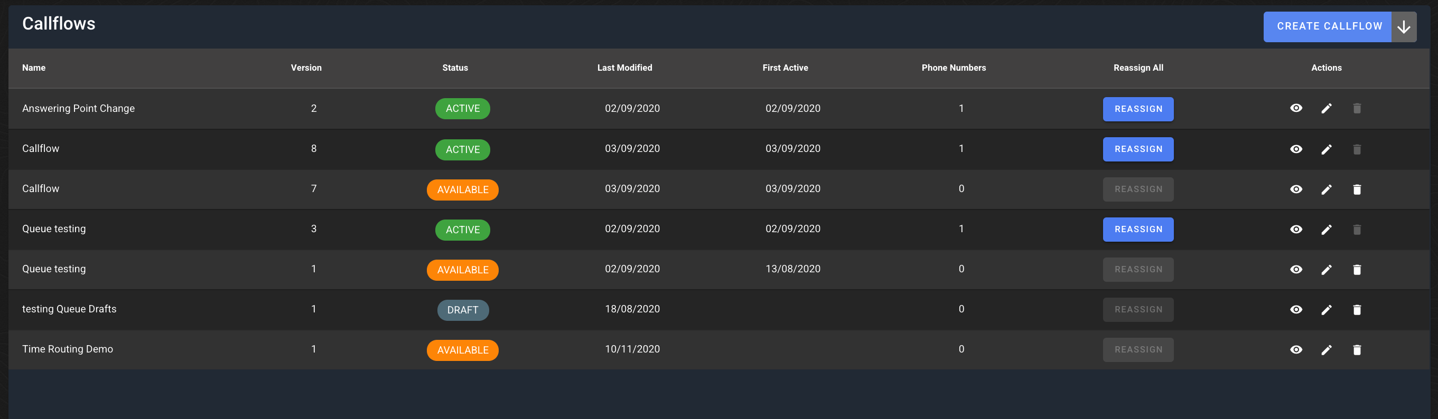Click the Reassign All column header

pyautogui.click(x=1138, y=68)
